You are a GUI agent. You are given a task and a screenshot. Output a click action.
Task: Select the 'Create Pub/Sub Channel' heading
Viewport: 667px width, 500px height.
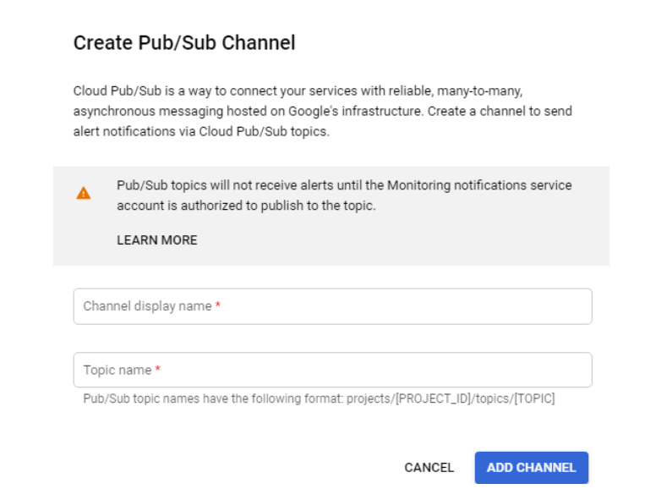point(184,43)
